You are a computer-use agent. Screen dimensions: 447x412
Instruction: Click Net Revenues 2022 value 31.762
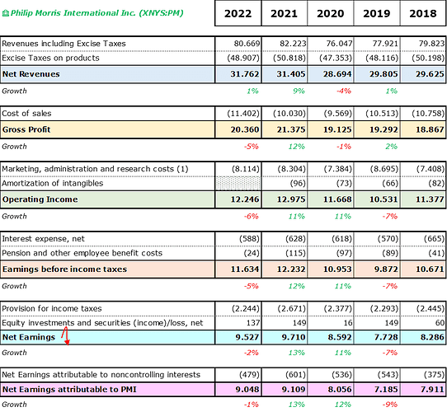(245, 74)
